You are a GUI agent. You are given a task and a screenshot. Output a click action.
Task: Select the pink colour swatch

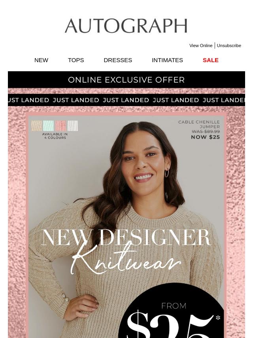tap(60, 126)
